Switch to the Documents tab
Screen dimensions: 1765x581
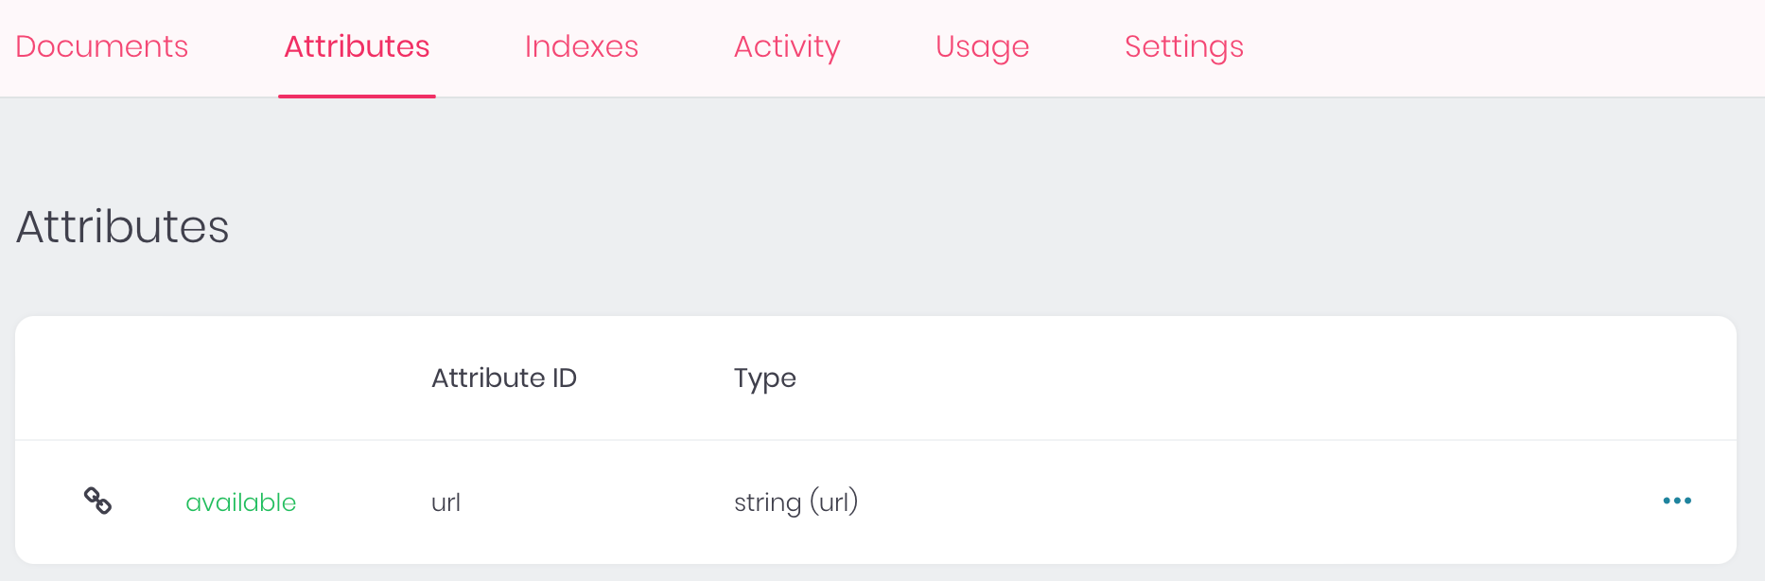(101, 46)
